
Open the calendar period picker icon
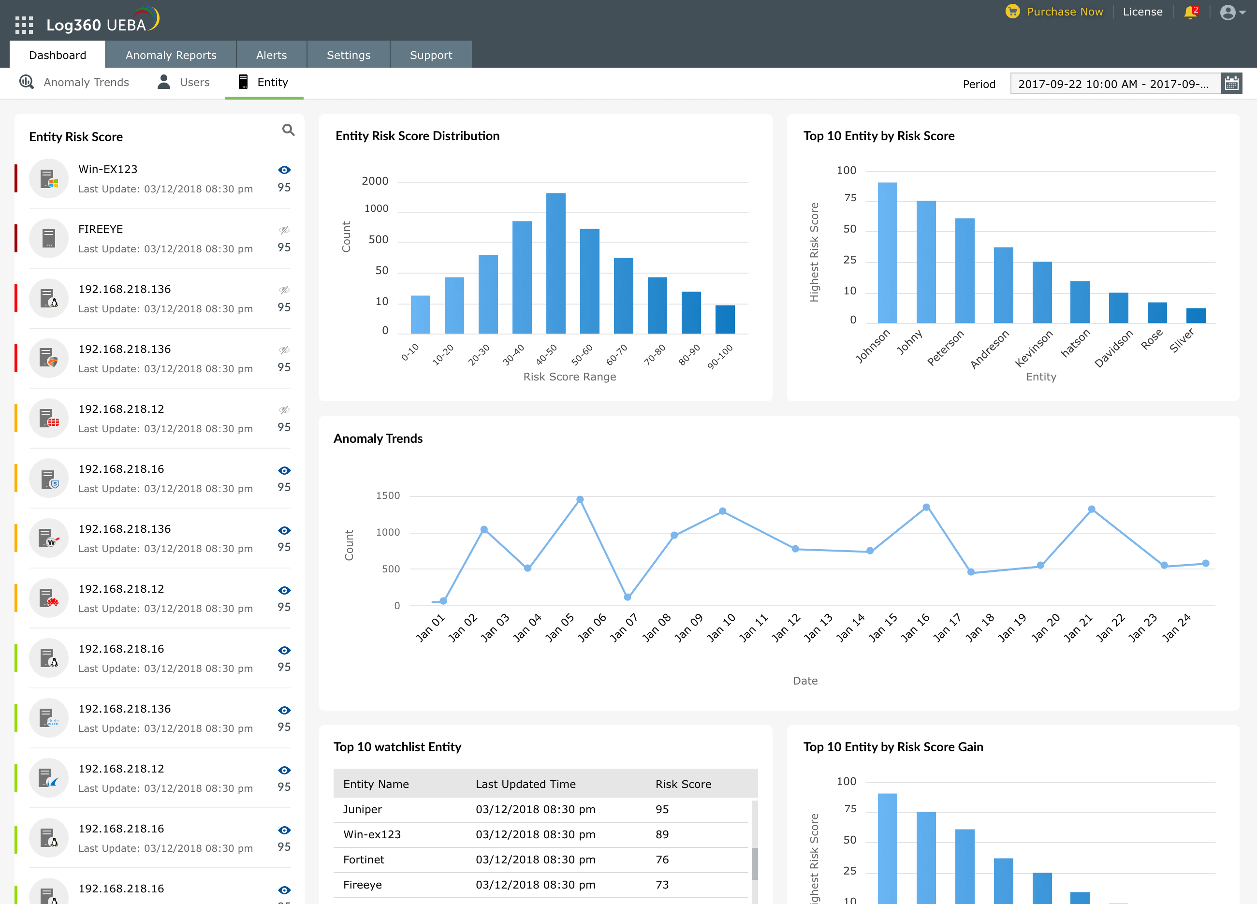tap(1231, 84)
